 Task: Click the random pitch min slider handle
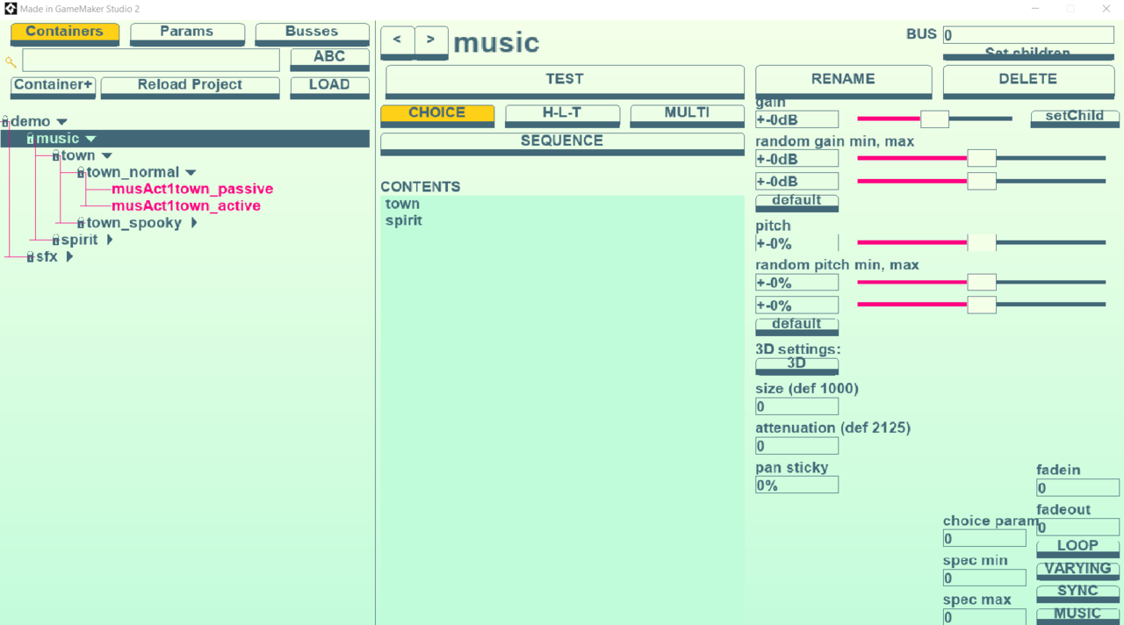[982, 282]
